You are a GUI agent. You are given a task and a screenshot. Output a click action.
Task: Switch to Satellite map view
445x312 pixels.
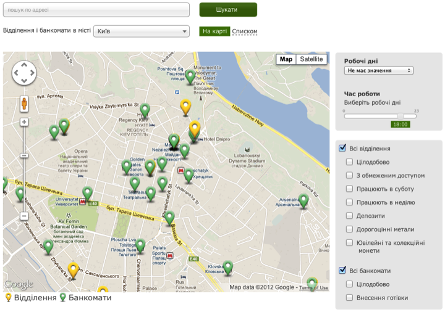click(x=311, y=59)
